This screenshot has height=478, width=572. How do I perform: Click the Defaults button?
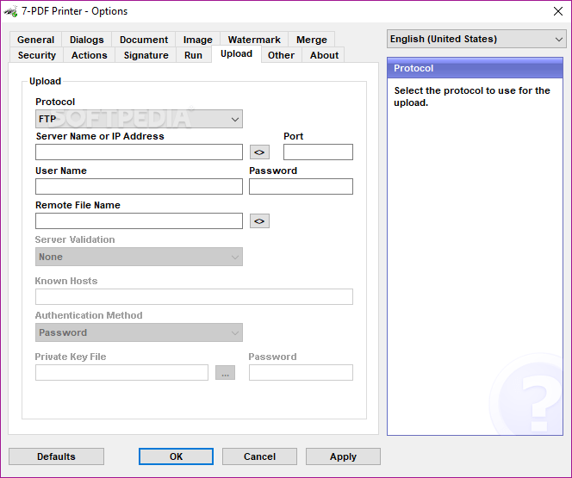pos(56,456)
